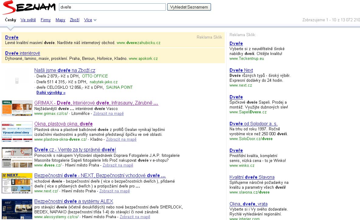Open sidebar Dveře ad for winko.cz
360x220 pixels.
236,150
